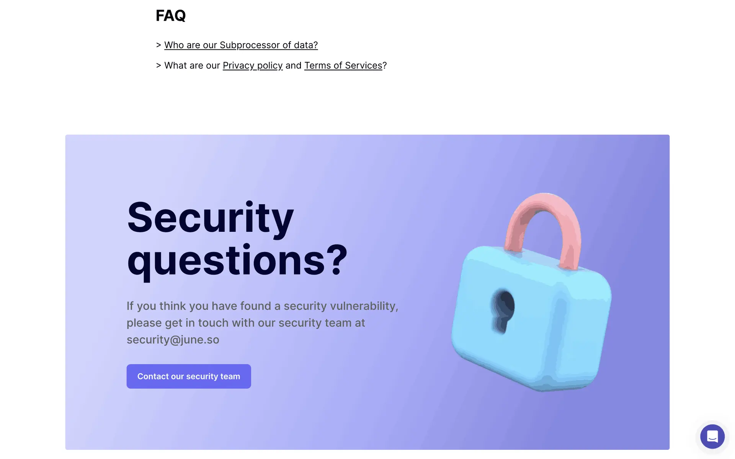Click the "please get in touch" text line

(246, 323)
